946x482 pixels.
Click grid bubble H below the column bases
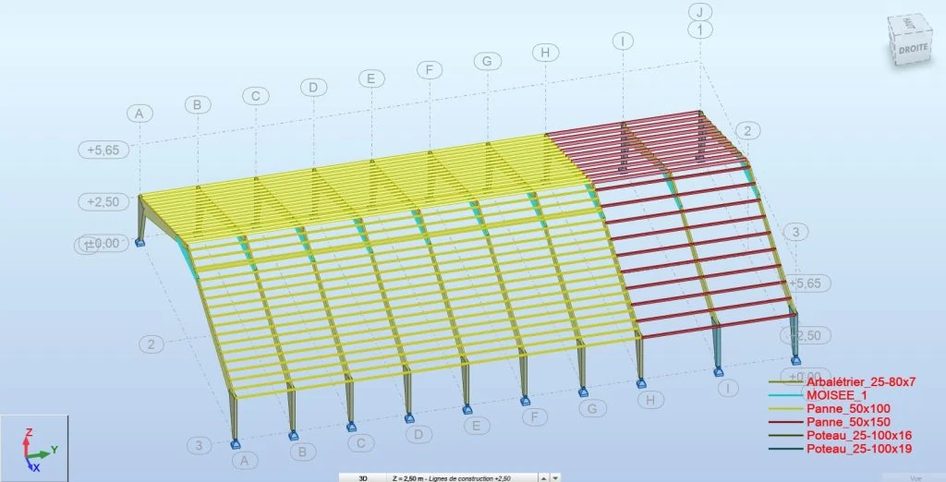pos(650,399)
